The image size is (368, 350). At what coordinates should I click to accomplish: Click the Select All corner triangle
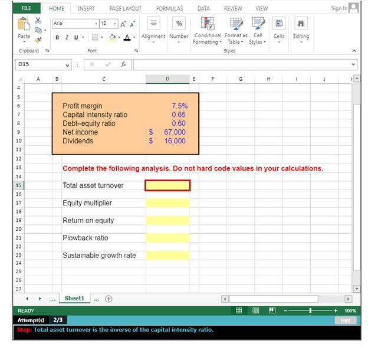tap(20, 79)
